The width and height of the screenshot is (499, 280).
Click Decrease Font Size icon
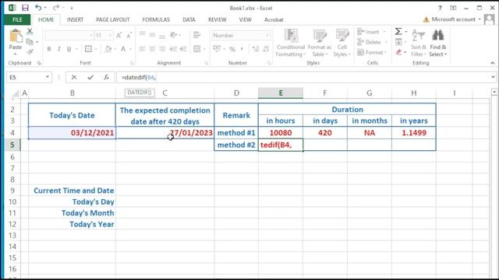coord(129,35)
